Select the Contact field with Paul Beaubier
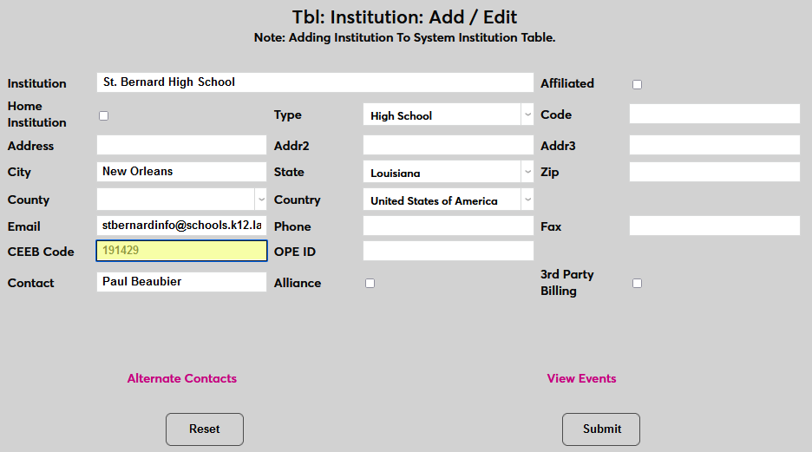Screen dimensions: 812x452 point(181,282)
